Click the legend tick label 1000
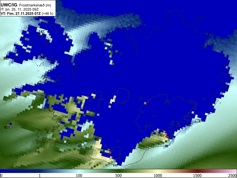237x178 pixels. point(158,175)
